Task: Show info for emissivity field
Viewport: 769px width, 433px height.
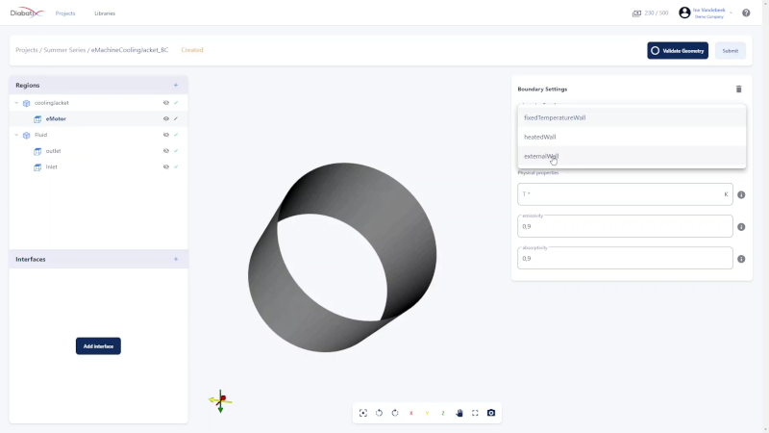Action: 741,227
